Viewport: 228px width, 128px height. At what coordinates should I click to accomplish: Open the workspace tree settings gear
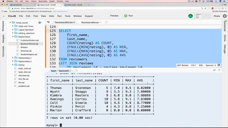click(40, 23)
